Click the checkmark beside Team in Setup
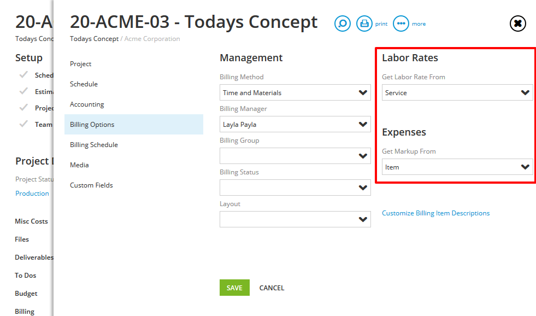536x316 pixels. [x=23, y=124]
